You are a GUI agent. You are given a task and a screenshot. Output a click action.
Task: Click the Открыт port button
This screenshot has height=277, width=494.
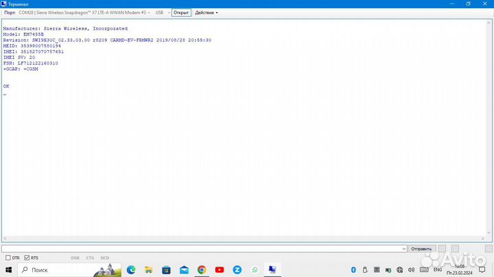181,12
